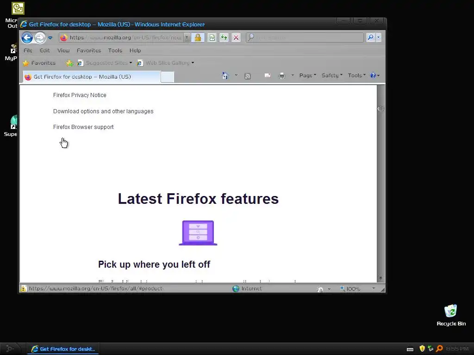Viewport: 474px width, 355px height.
Task: Run search with the magnifier button
Action: (370, 37)
